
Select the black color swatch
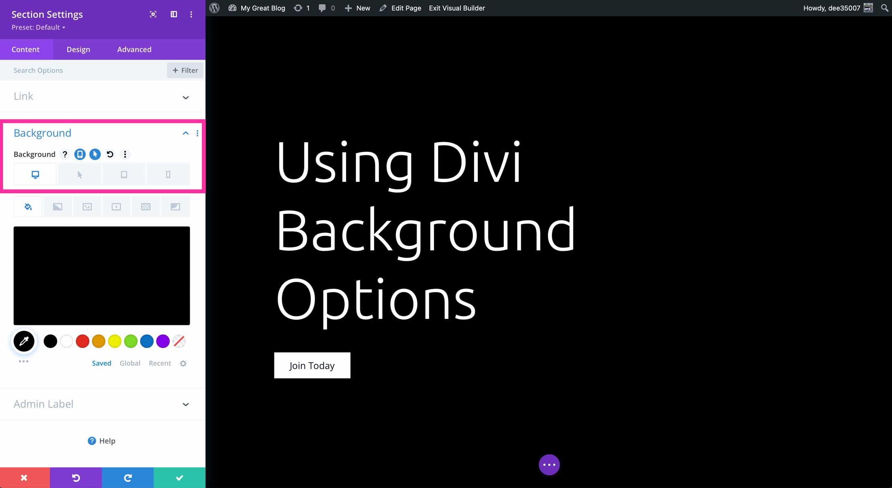(50, 341)
